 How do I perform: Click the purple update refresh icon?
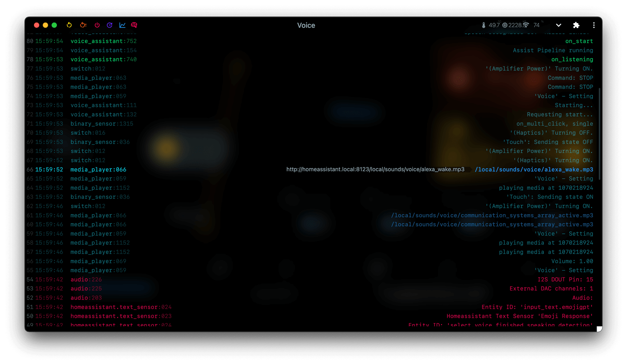[x=109, y=25]
